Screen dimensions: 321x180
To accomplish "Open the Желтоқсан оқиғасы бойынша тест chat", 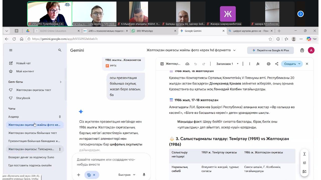I will (x=33, y=133).
